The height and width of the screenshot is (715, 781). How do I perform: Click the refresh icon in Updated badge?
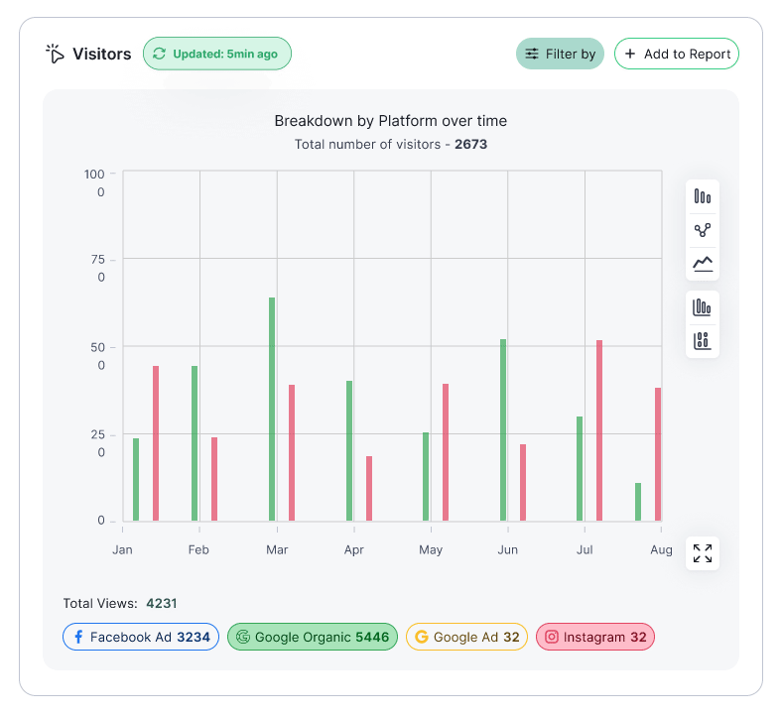point(159,54)
